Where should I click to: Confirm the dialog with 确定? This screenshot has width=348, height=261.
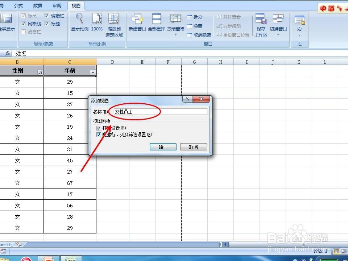tap(163, 147)
